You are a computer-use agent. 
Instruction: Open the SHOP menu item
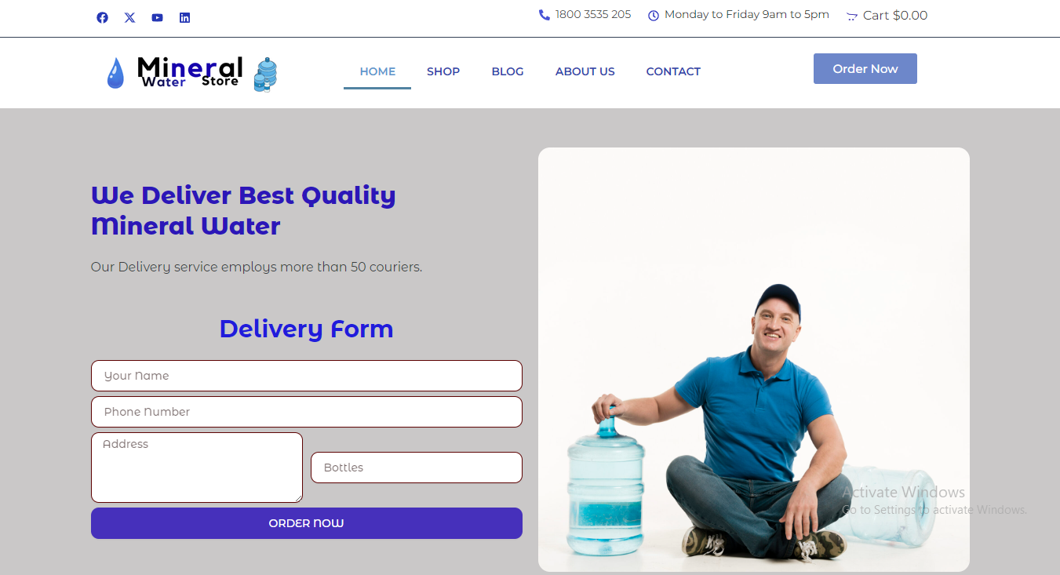tap(443, 71)
